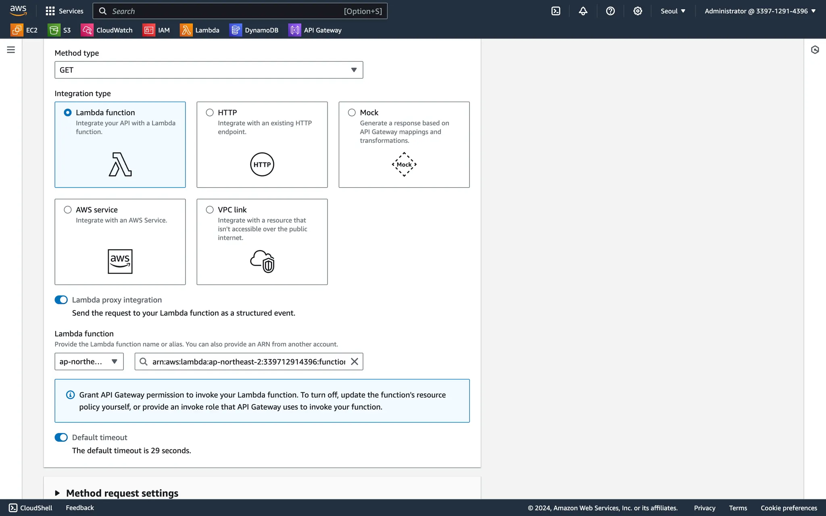
Task: Open the Lambda shortcut in favorites bar
Action: coord(200,30)
